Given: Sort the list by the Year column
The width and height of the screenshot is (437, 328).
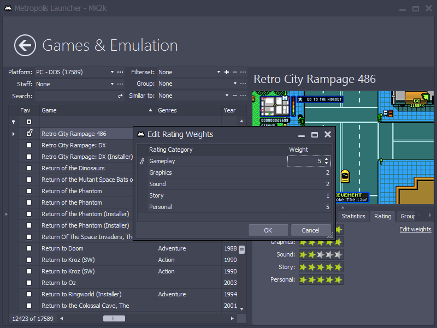Looking at the screenshot, I should point(233,110).
